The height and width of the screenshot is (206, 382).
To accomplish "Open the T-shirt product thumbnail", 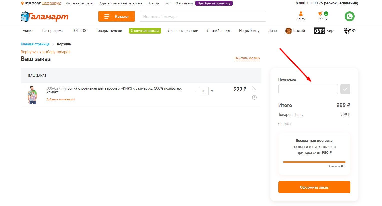I will (32, 95).
